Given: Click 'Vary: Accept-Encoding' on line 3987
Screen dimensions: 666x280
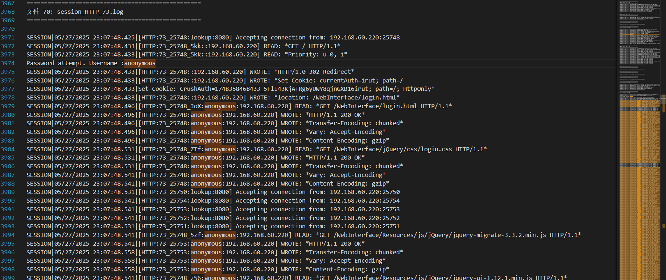Looking at the screenshot, I should [346, 175].
